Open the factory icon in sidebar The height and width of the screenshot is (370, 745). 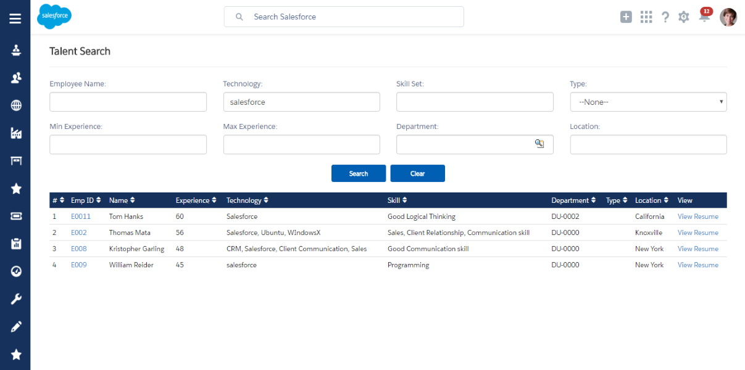[x=17, y=133]
